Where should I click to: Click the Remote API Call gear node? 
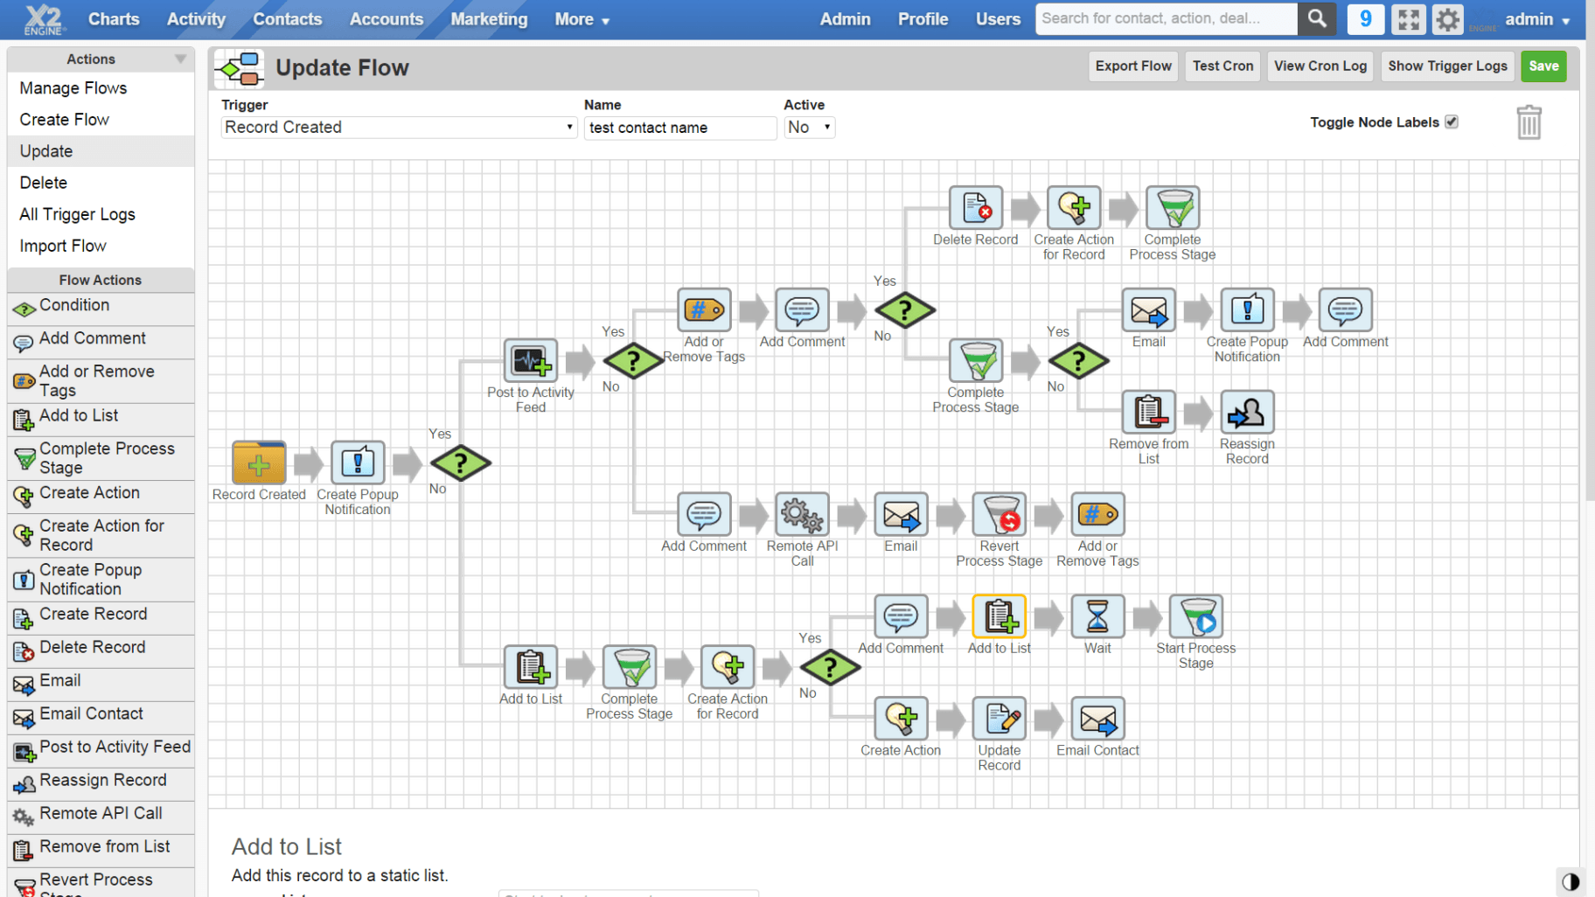point(802,514)
